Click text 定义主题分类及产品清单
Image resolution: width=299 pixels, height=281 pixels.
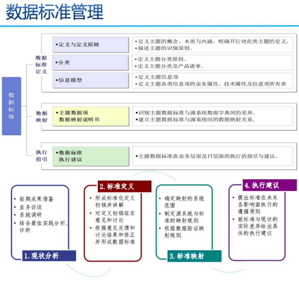[169, 66]
